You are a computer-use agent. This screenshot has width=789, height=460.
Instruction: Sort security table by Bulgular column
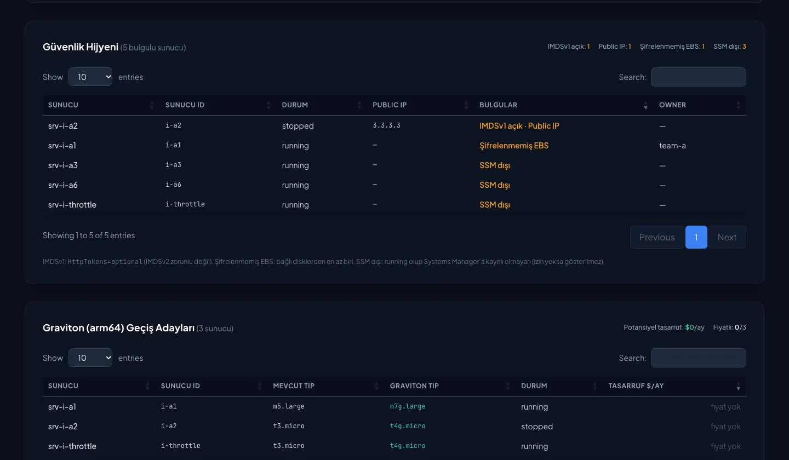(564, 105)
